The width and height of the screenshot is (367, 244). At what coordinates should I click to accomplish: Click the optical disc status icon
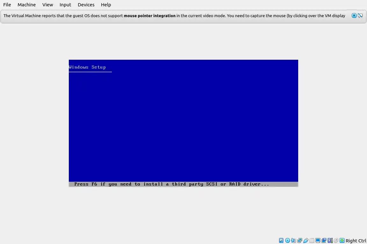287,241
